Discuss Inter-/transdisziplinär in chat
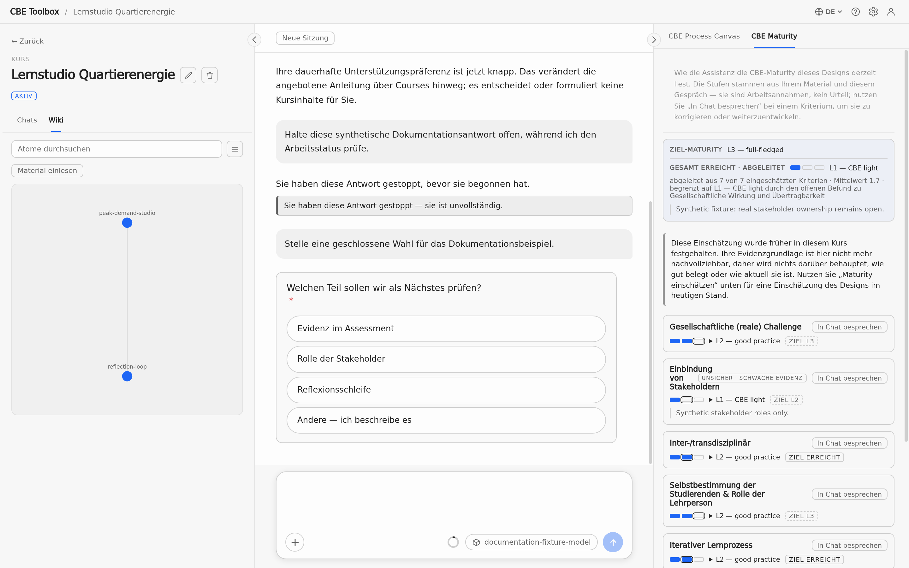The height and width of the screenshot is (568, 909). pos(849,443)
